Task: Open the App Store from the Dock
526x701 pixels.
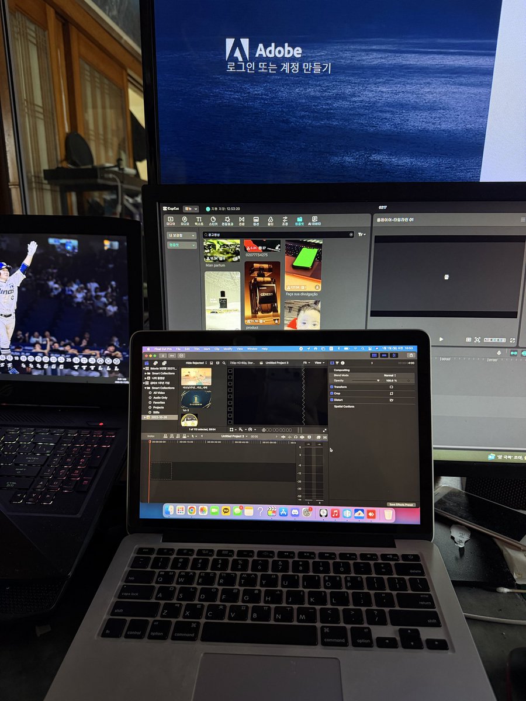Action: click(x=283, y=512)
